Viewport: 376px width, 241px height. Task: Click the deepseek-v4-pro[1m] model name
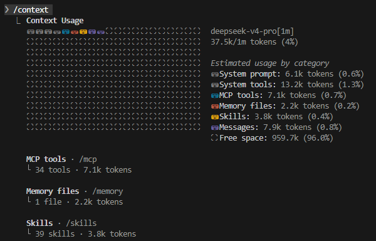point(252,31)
